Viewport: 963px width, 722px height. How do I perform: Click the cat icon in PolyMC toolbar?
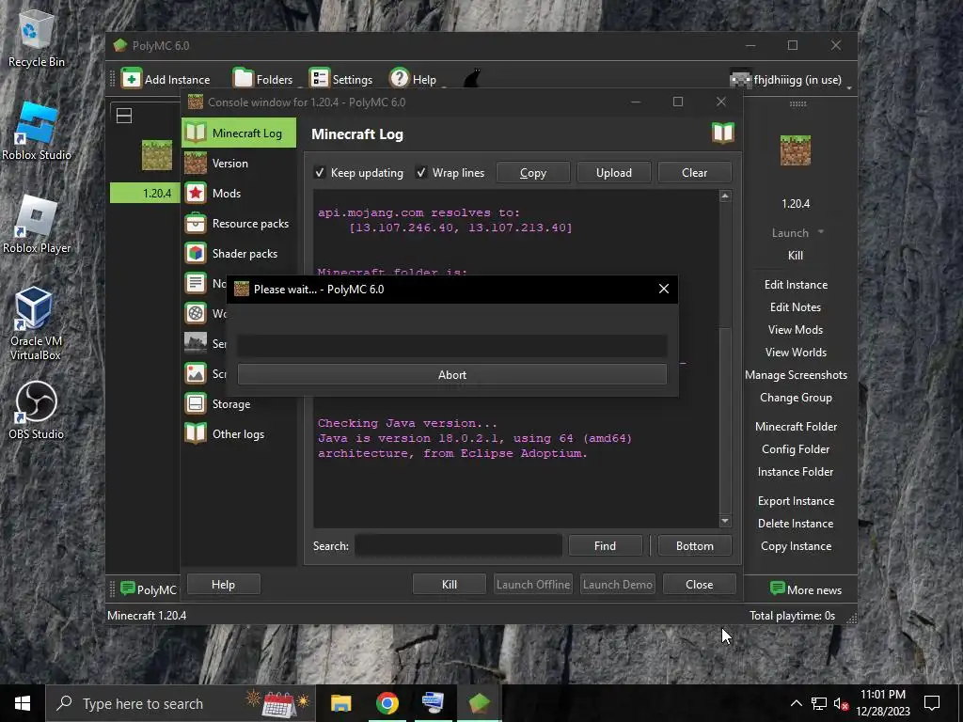[472, 79]
